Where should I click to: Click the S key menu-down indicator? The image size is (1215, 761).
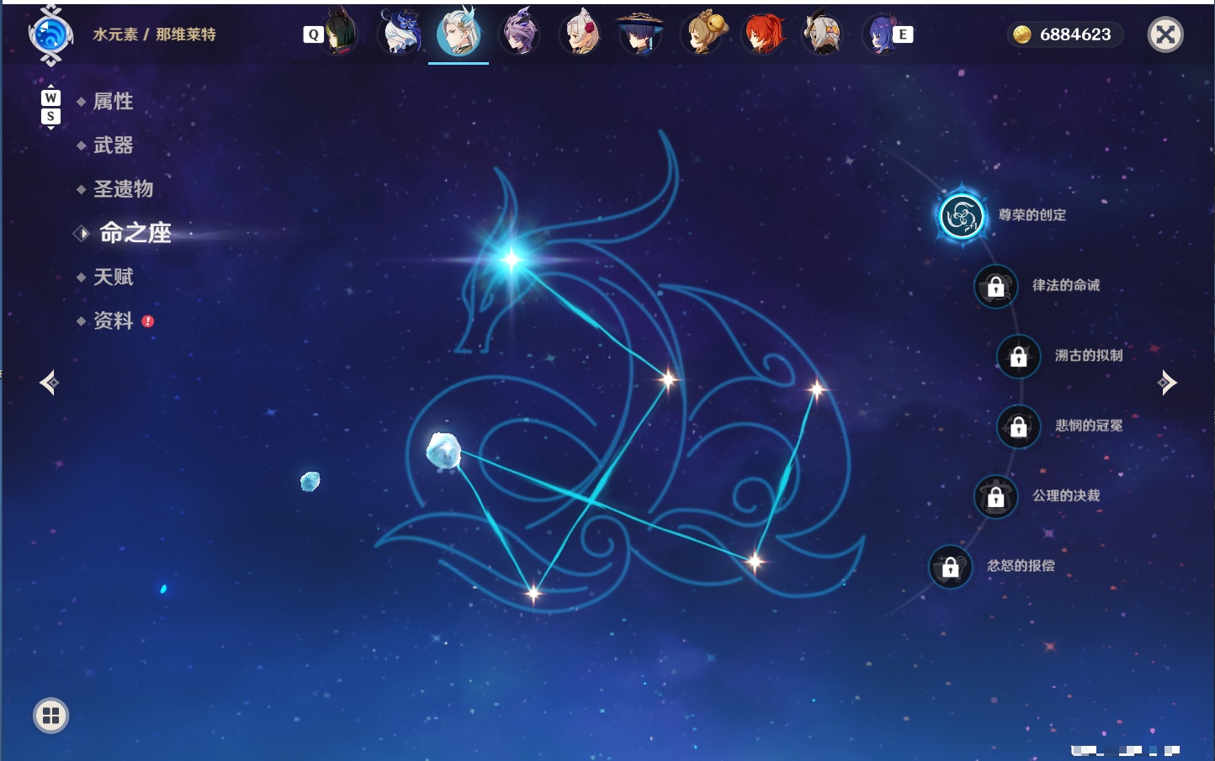click(x=50, y=116)
